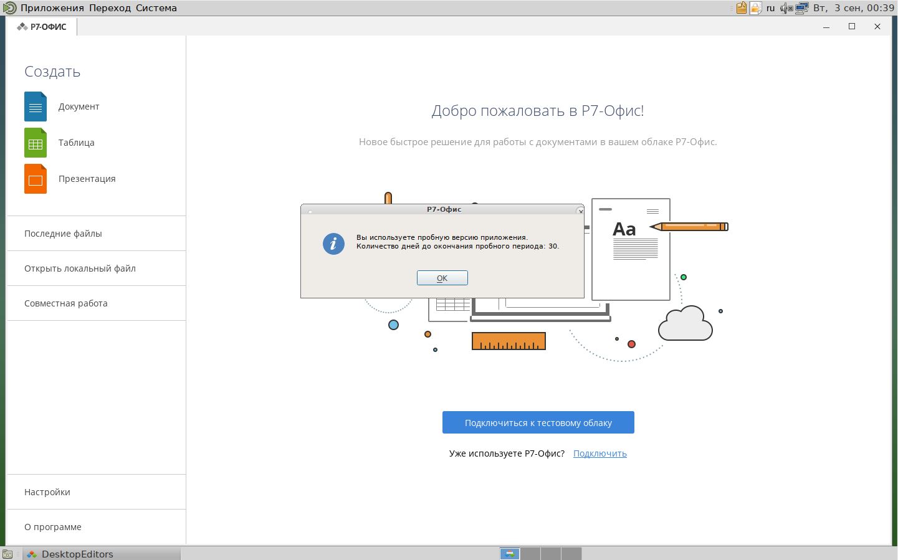
Task: Switch to third workspace in pager
Action: pos(551,553)
